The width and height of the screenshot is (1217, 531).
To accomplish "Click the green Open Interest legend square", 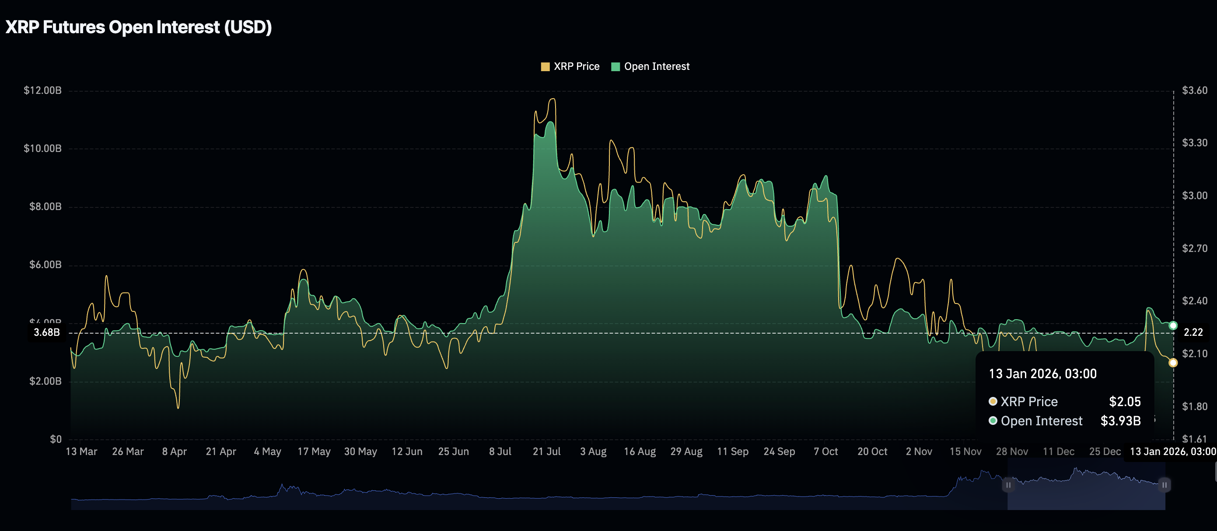I will tap(616, 66).
